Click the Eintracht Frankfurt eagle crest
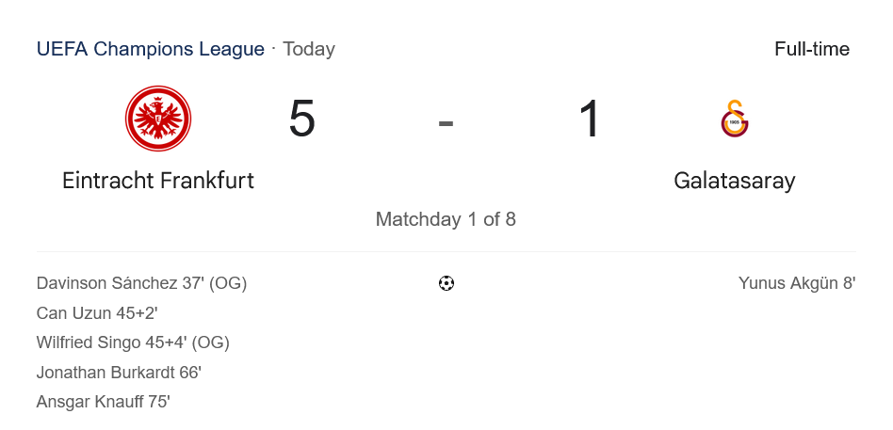 click(x=158, y=119)
